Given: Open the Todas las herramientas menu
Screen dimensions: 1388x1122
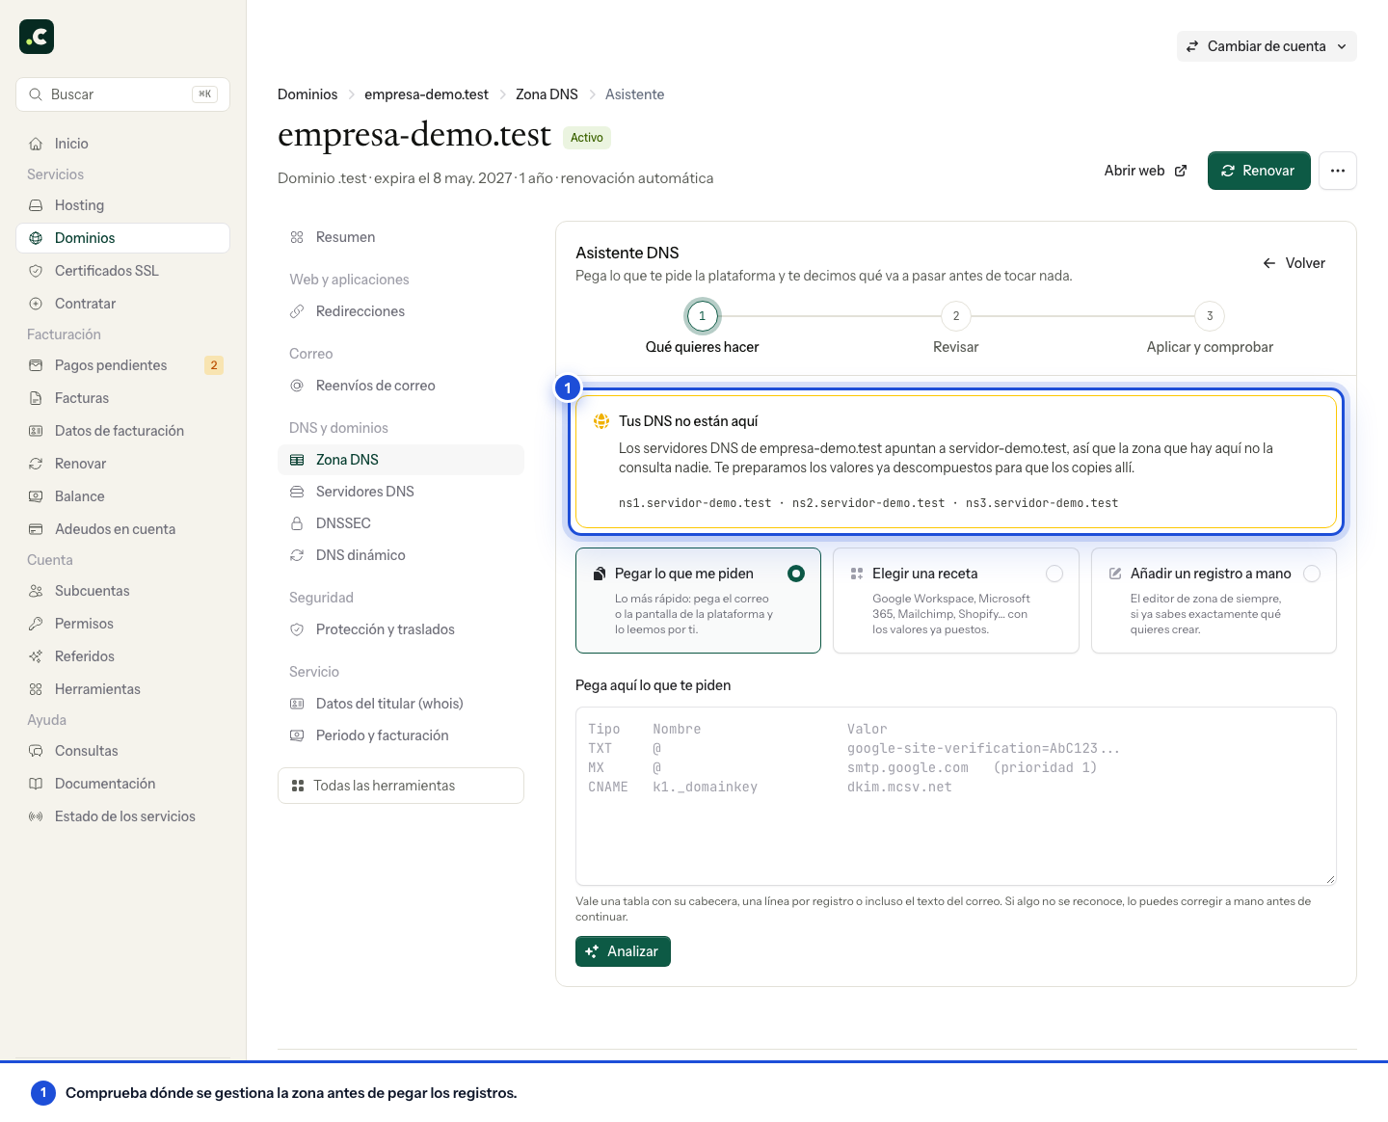Looking at the screenshot, I should (x=401, y=786).
